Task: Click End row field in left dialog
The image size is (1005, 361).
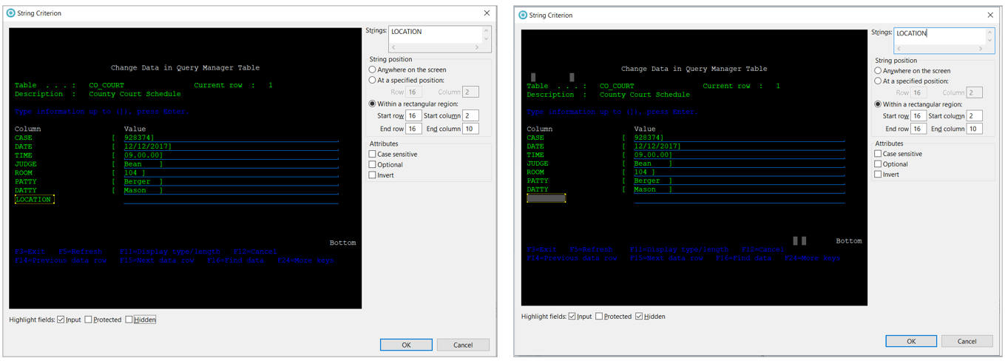Action: [413, 129]
